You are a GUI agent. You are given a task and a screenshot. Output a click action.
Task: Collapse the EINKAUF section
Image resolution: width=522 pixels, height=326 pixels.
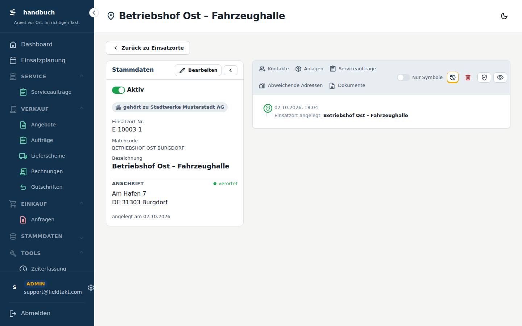pos(47,204)
